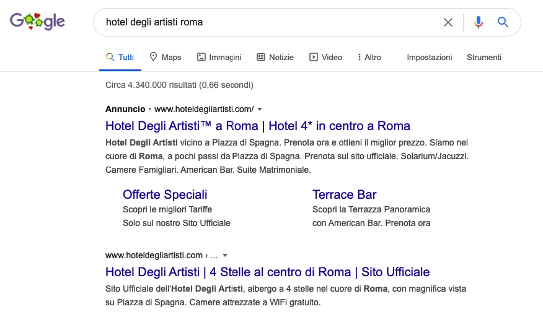This screenshot has width=543, height=322.
Task: Open the Altro menu
Action: [369, 57]
